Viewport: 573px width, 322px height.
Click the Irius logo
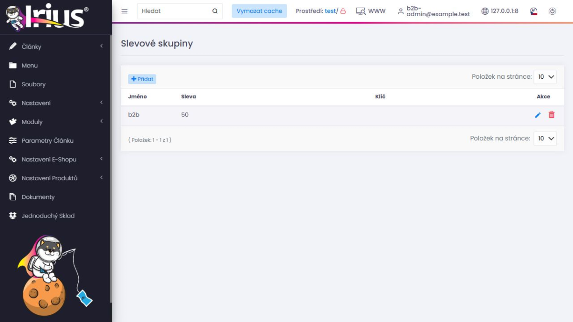[x=47, y=17]
